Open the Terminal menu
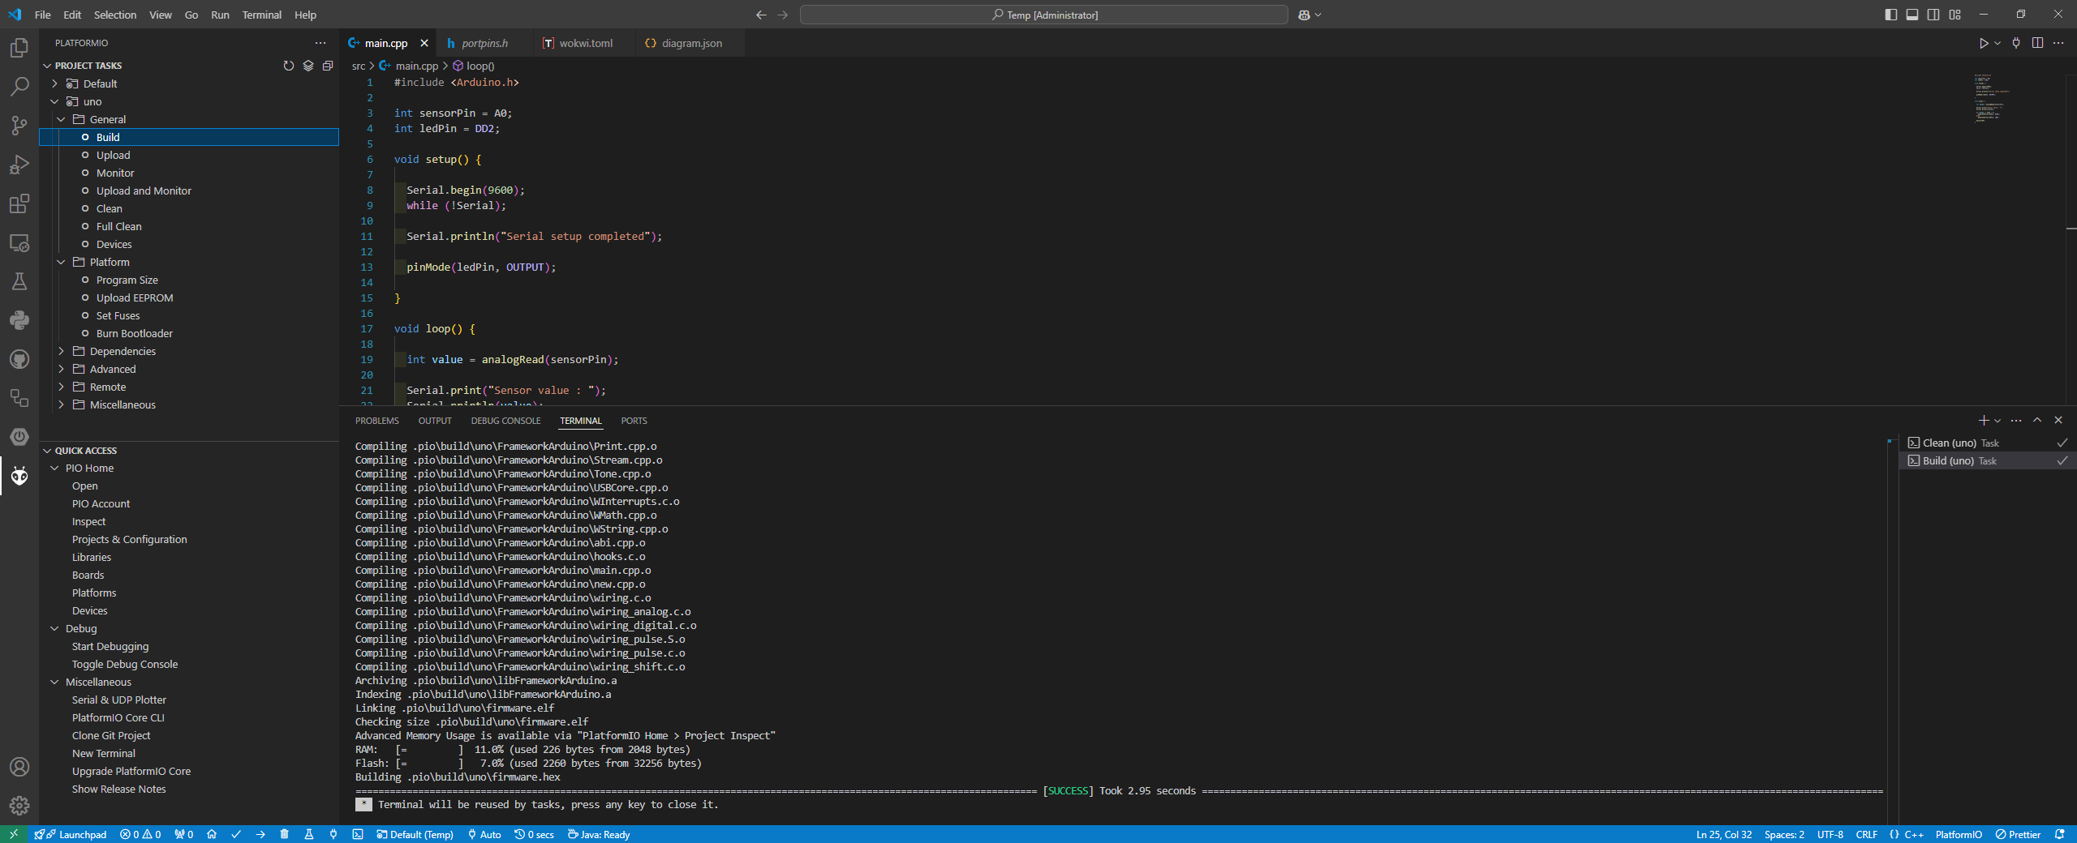This screenshot has height=843, width=2077. pyautogui.click(x=261, y=15)
